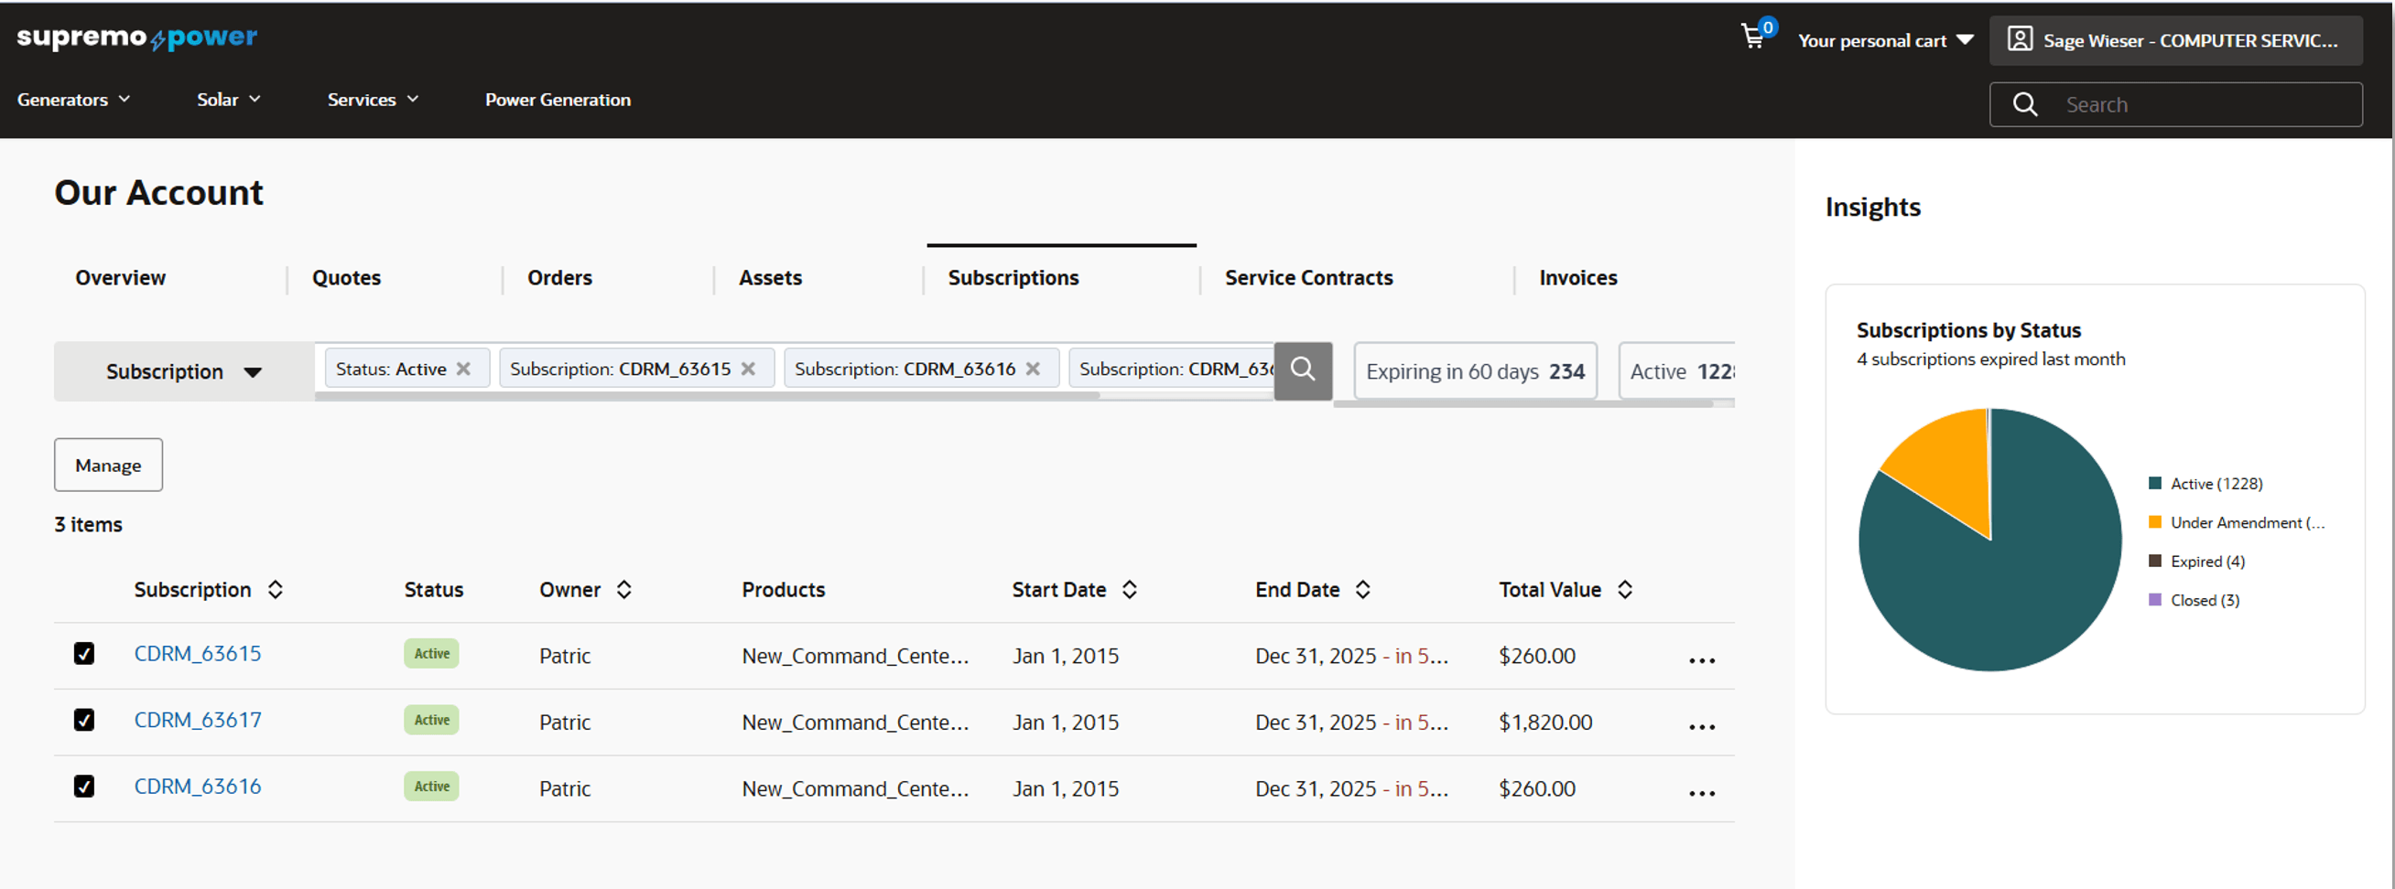The image size is (2395, 889).
Task: Open the shopping cart icon
Action: [1755, 37]
